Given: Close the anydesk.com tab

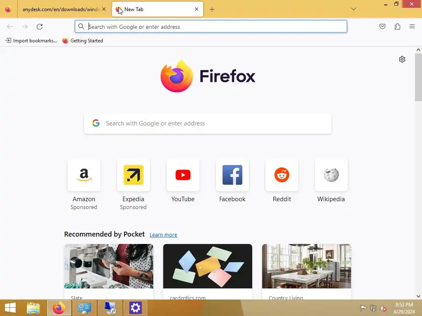Looking at the screenshot, I should (104, 9).
